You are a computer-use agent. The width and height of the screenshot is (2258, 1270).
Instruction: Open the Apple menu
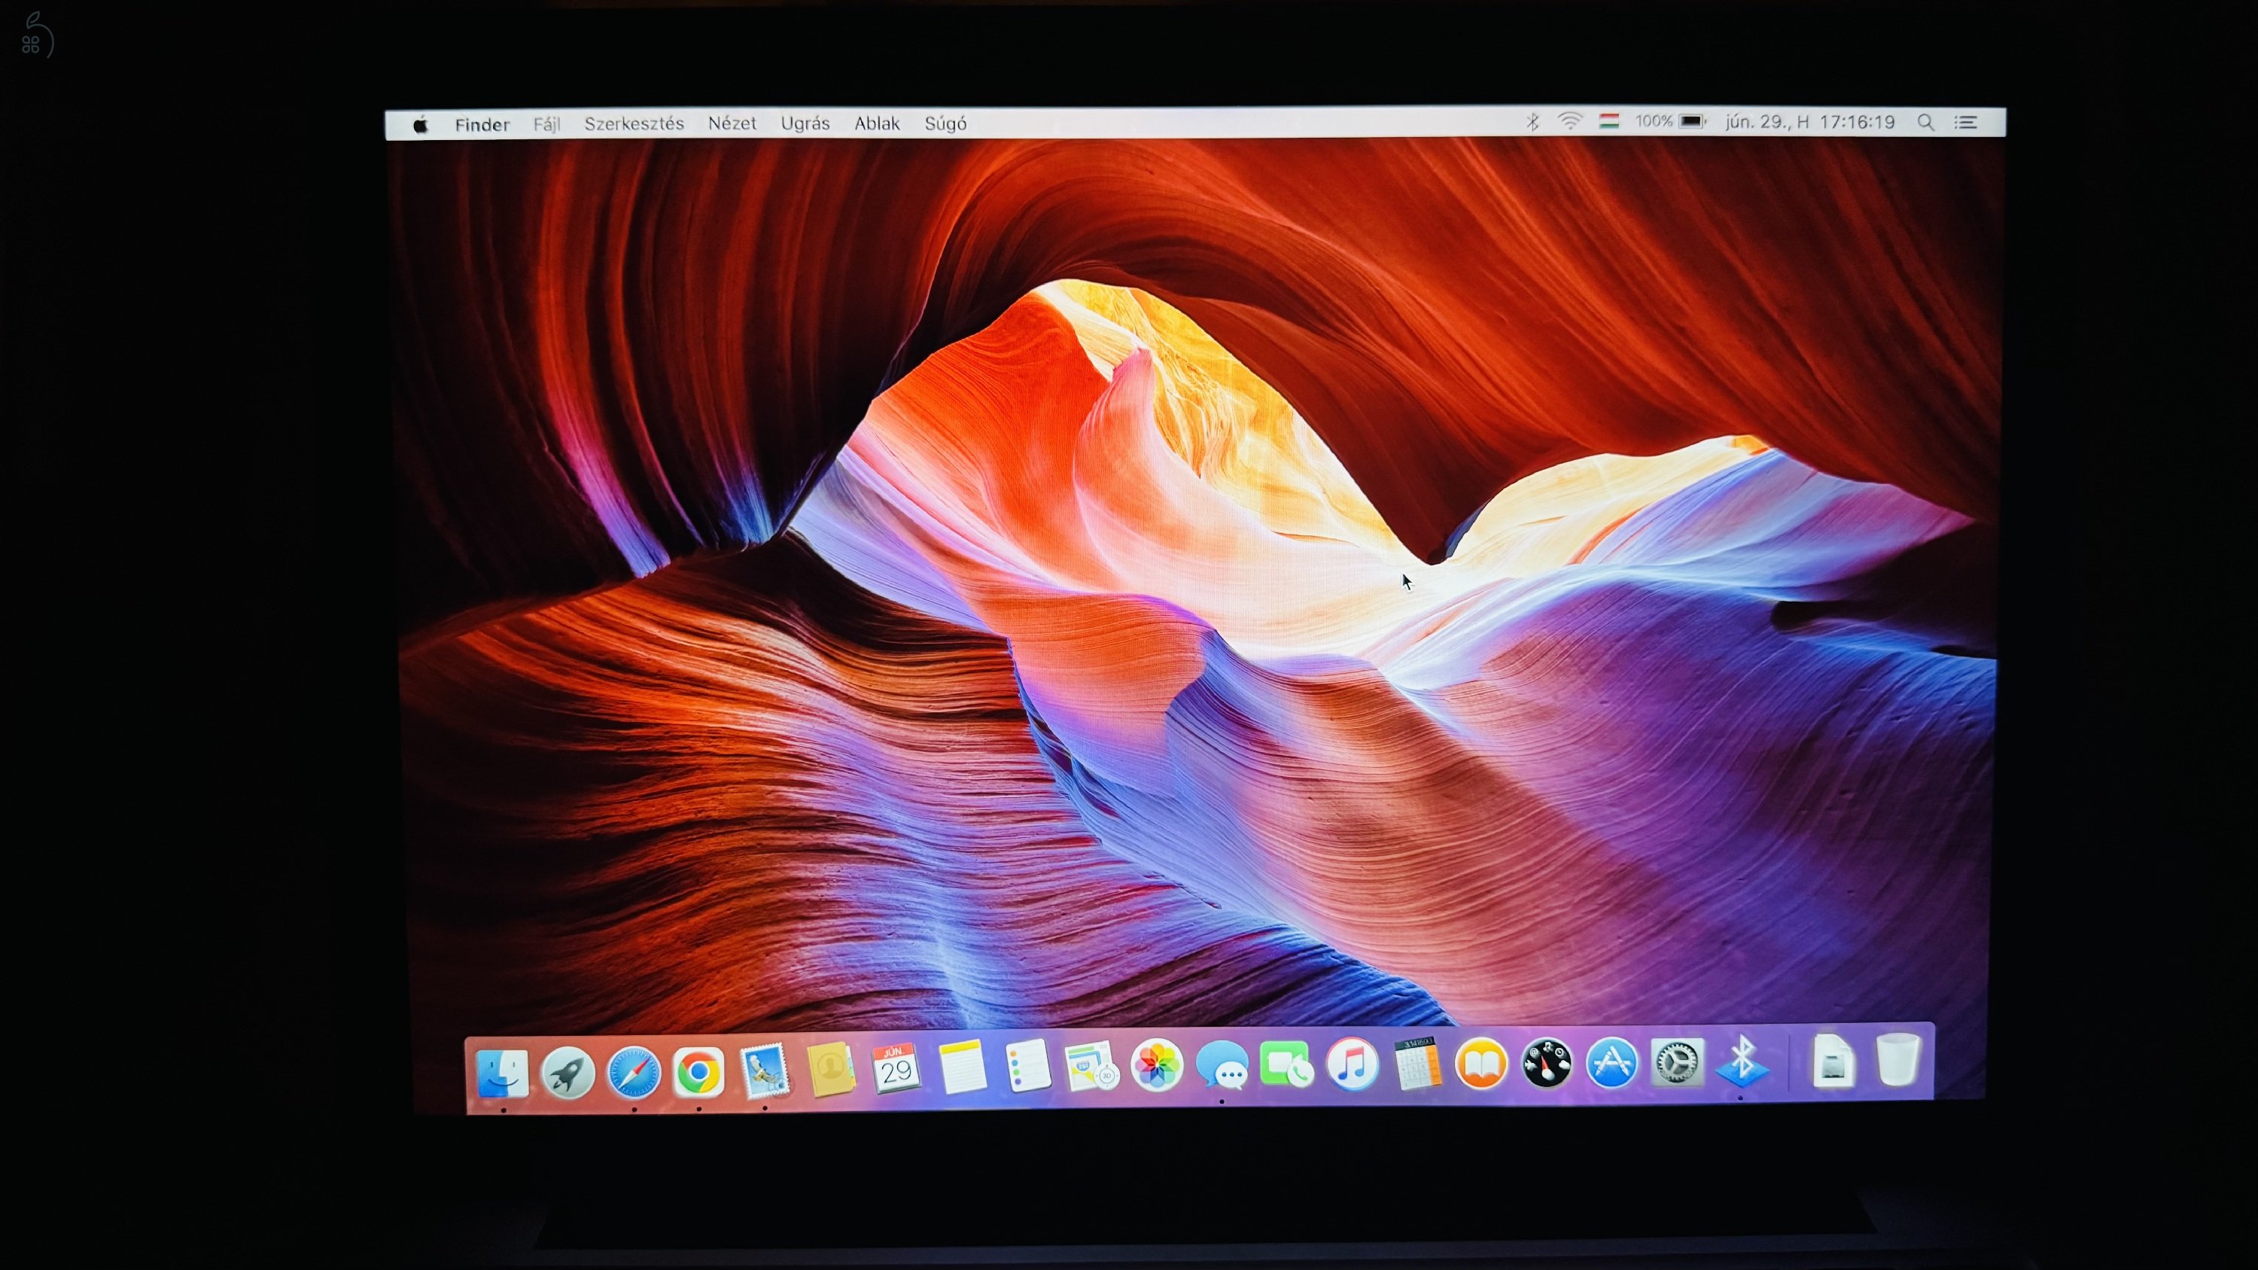click(421, 124)
